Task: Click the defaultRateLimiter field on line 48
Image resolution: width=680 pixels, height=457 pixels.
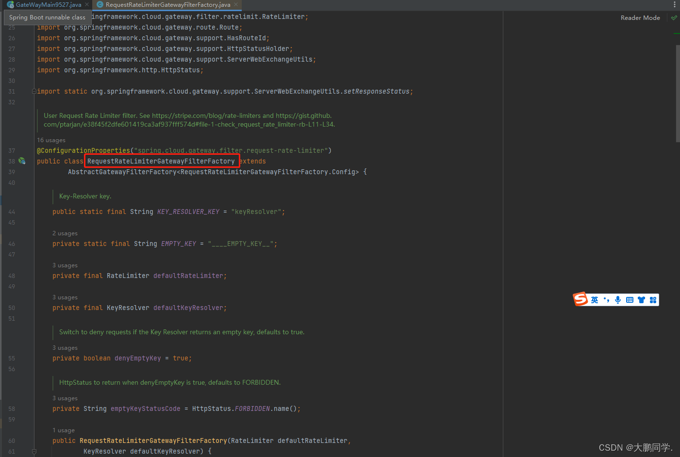Action: (x=188, y=276)
